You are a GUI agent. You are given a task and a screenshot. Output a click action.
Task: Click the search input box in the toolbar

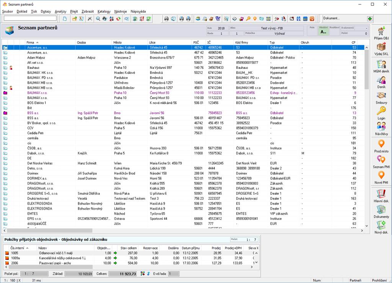(x=30, y=18)
